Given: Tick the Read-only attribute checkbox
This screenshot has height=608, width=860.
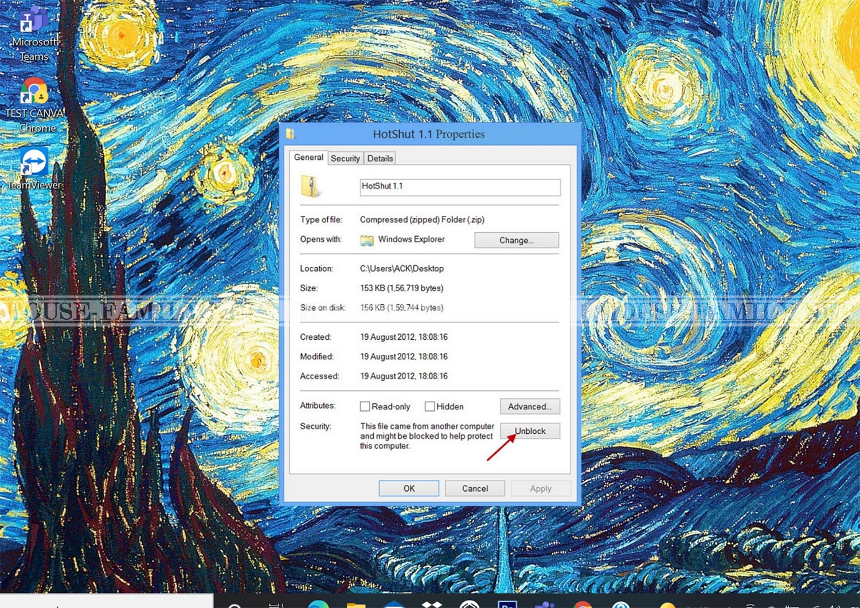Looking at the screenshot, I should pos(365,406).
